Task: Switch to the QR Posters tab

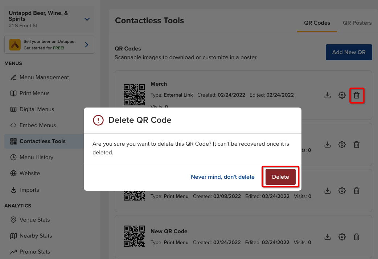Action: (x=357, y=23)
